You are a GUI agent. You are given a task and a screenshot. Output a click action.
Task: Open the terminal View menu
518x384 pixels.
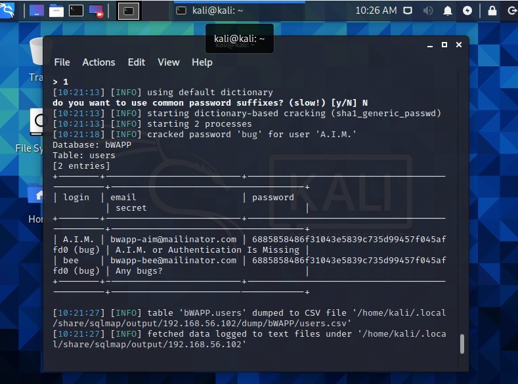[x=169, y=62]
